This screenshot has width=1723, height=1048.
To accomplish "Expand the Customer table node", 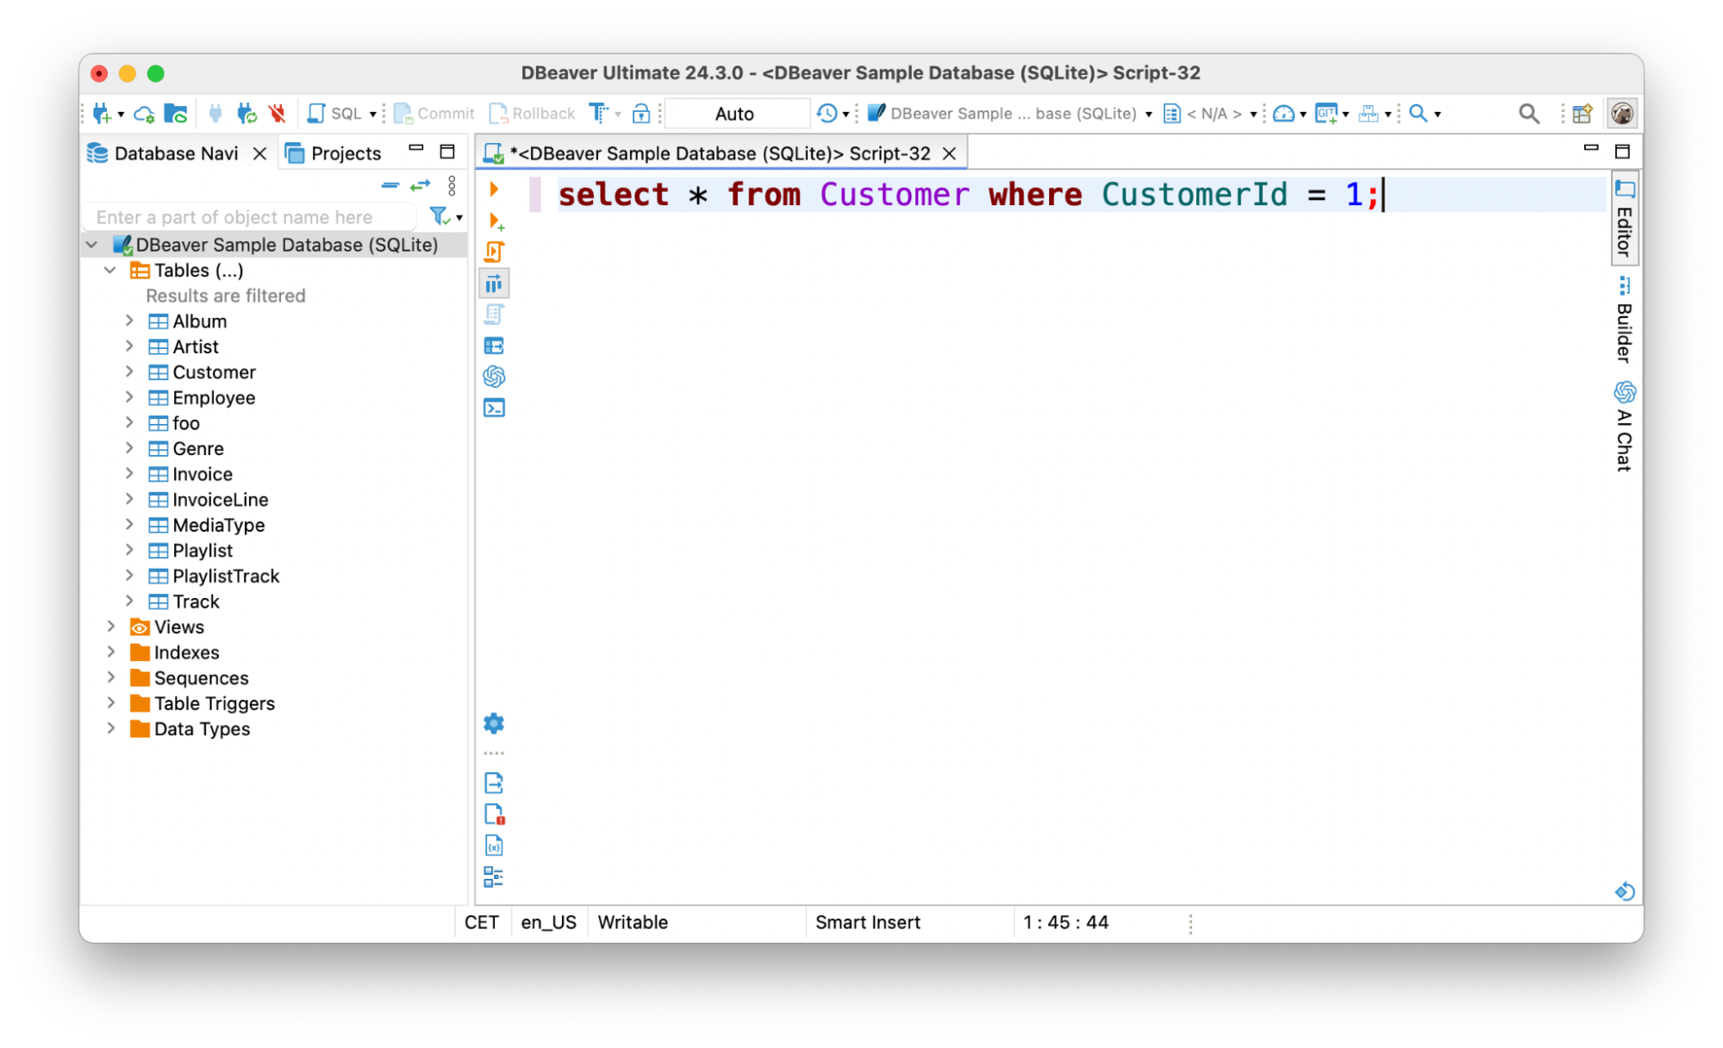I will (x=129, y=371).
